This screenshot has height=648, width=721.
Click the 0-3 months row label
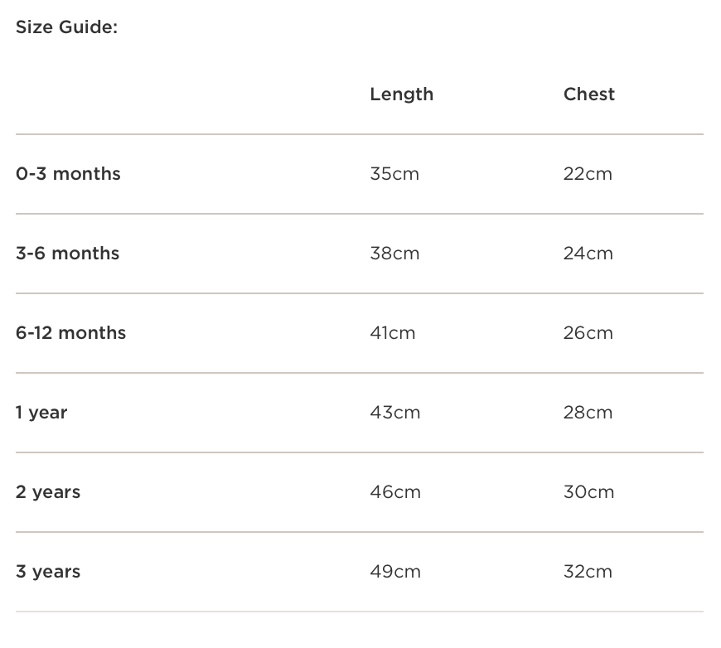(68, 174)
